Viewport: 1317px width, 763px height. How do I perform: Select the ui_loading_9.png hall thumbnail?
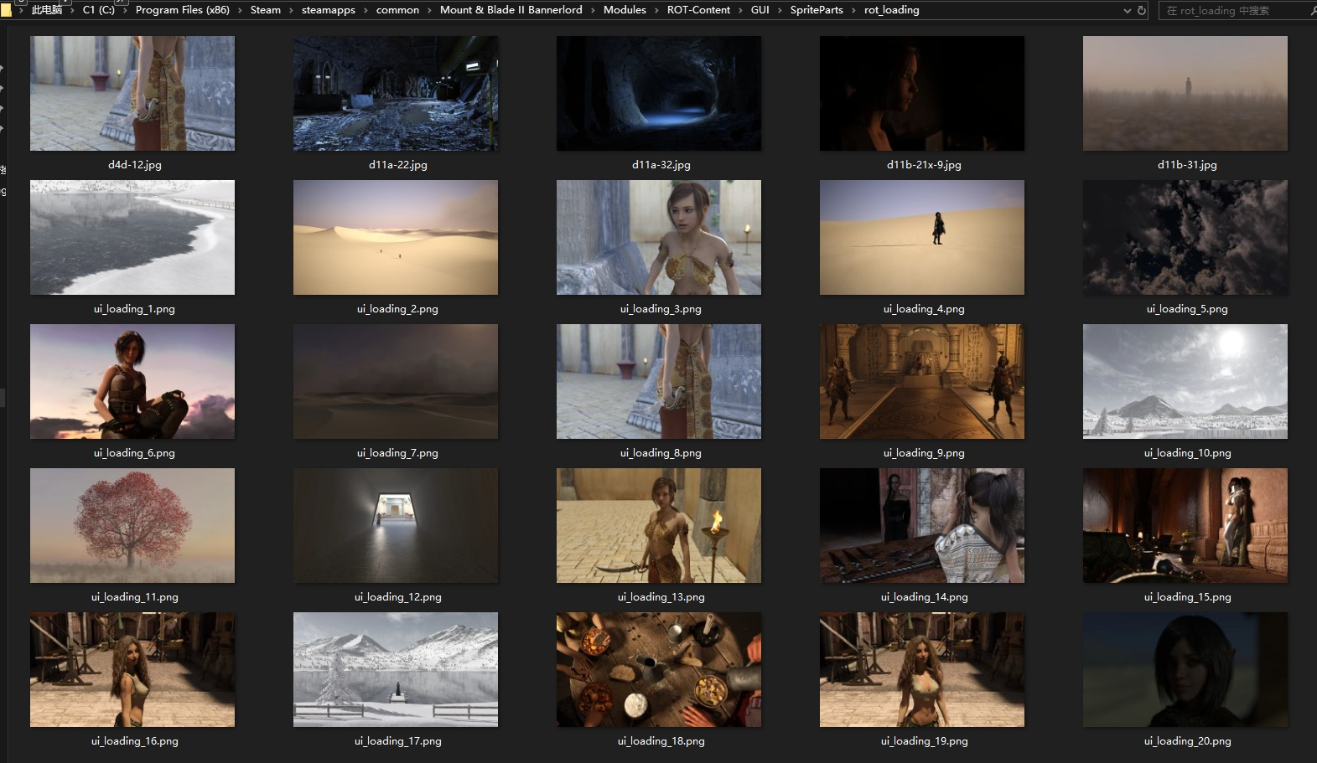click(x=922, y=381)
